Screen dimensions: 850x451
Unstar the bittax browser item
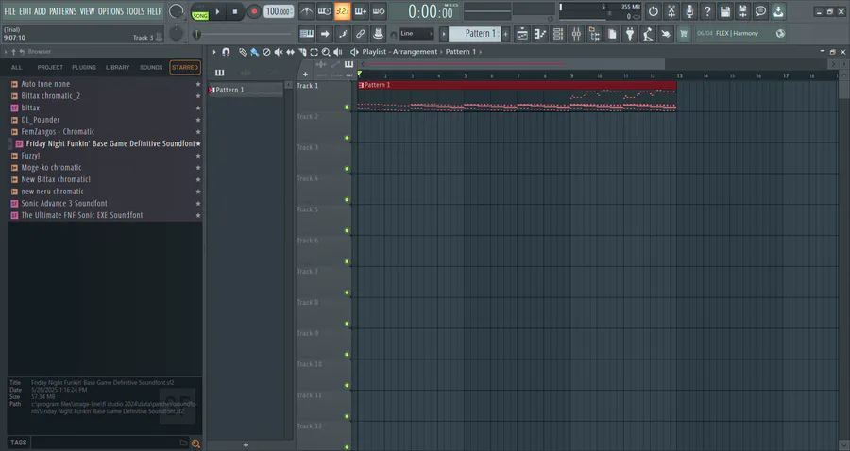(x=198, y=108)
